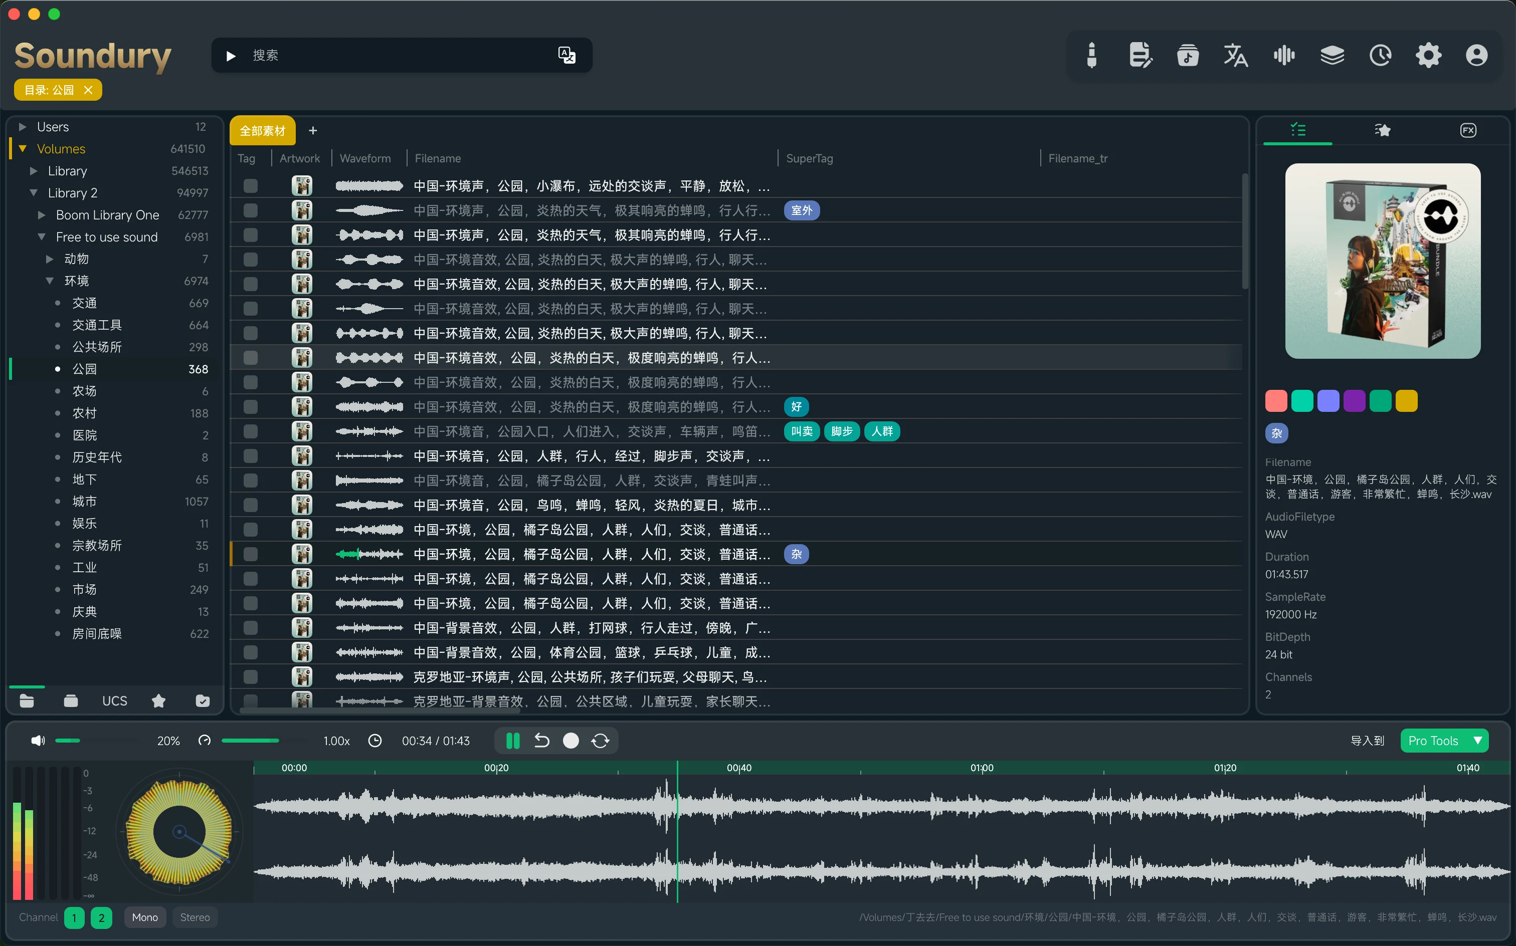Check the box for the 小瀑布 row

click(x=250, y=186)
